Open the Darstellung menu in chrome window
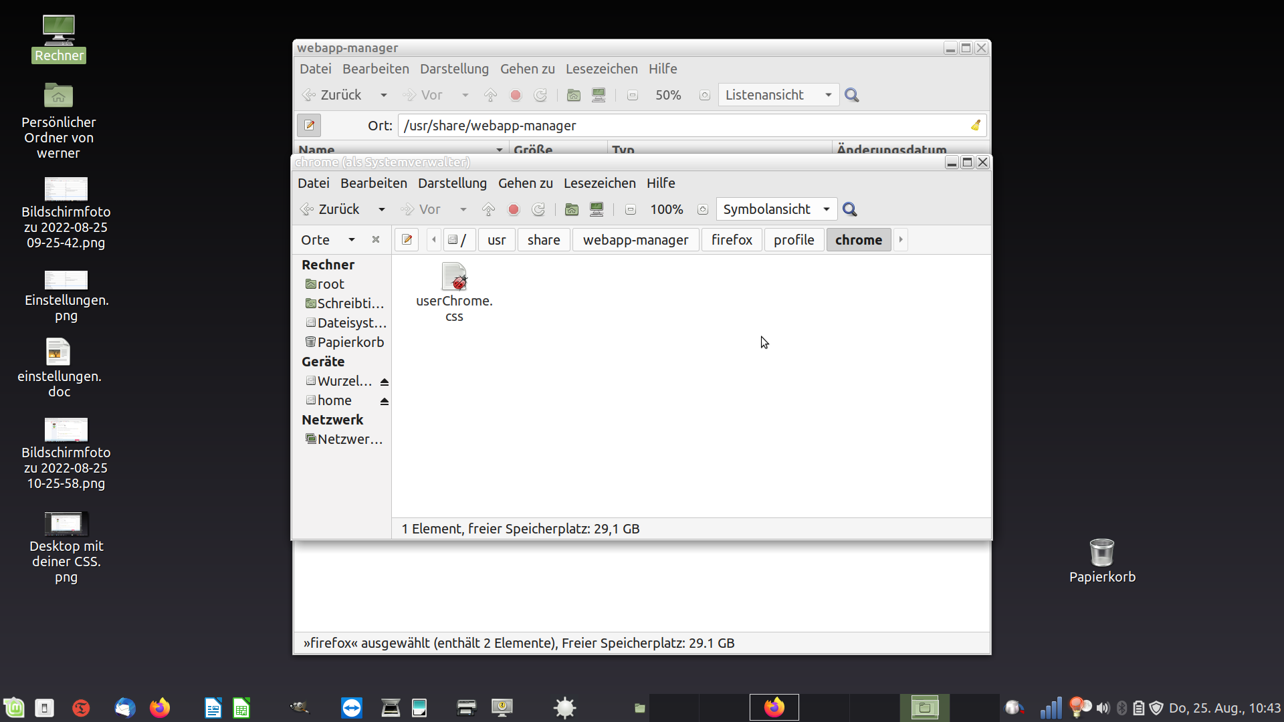The width and height of the screenshot is (1284, 722). tap(452, 183)
